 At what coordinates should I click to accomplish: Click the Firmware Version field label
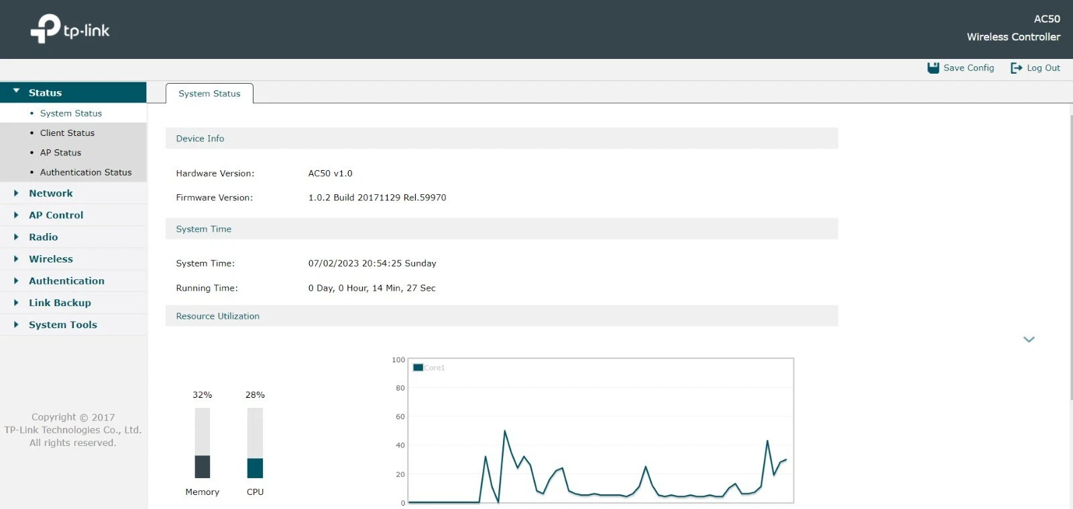pyautogui.click(x=215, y=198)
